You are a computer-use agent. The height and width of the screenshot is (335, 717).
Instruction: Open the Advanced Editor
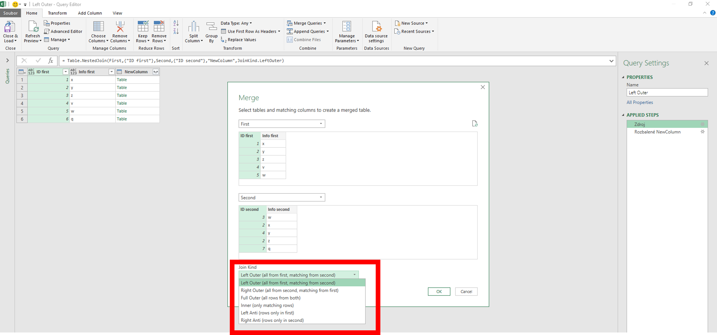(x=63, y=32)
